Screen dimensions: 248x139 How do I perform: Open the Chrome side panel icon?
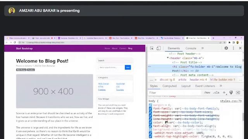(x=233, y=42)
